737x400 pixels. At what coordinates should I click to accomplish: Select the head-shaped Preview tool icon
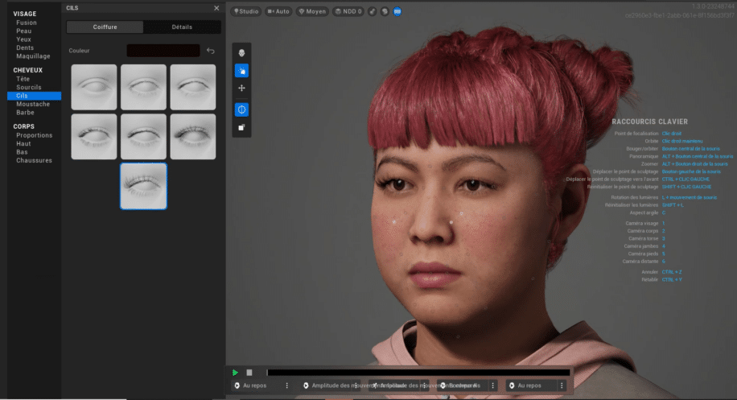(x=241, y=53)
